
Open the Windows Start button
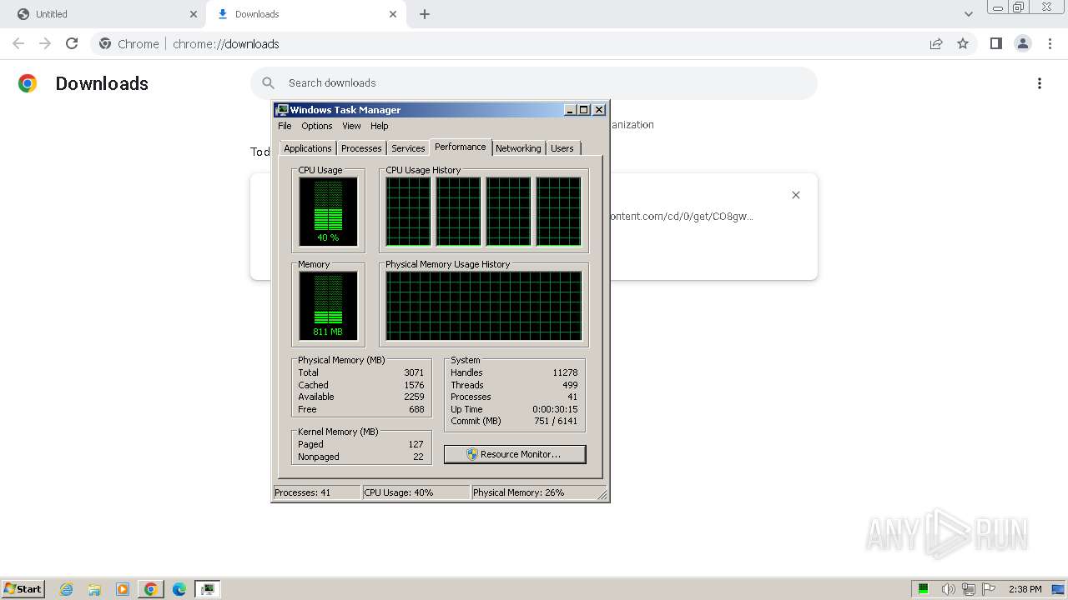click(x=23, y=589)
